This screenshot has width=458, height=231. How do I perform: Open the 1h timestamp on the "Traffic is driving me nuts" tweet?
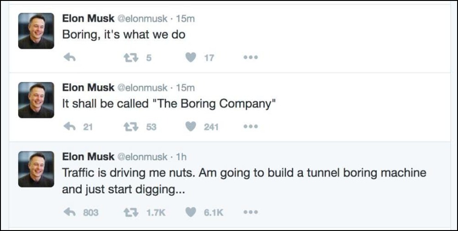click(x=181, y=157)
